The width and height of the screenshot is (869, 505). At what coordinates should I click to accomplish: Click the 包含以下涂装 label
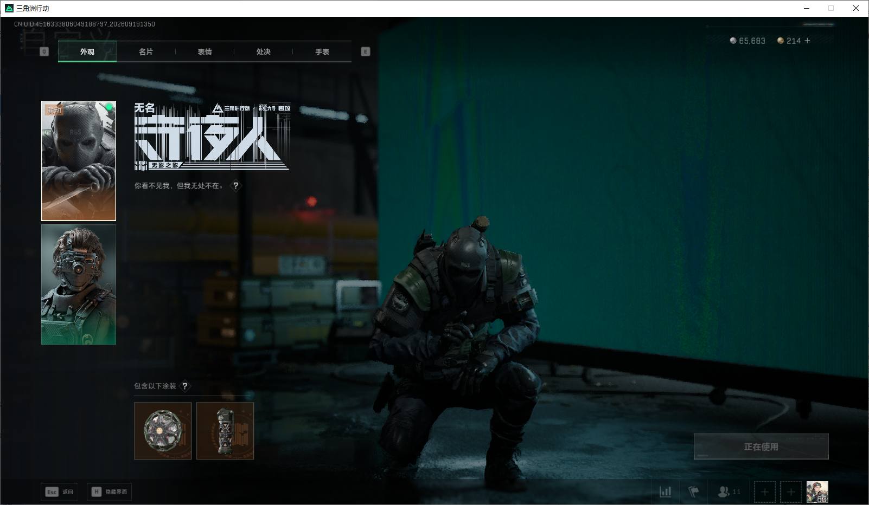pos(155,386)
